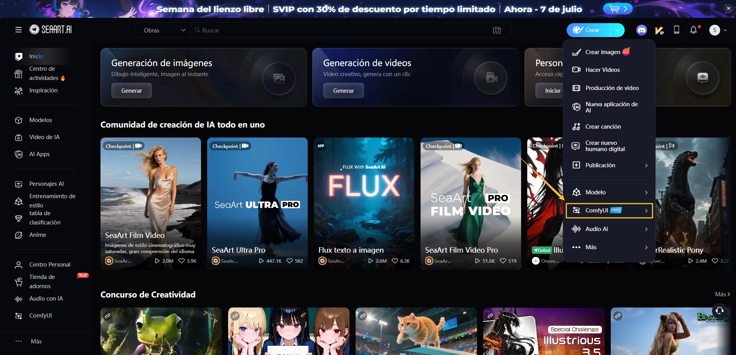This screenshot has width=736, height=355.
Task: Open the Discord icon in header
Action: [641, 30]
